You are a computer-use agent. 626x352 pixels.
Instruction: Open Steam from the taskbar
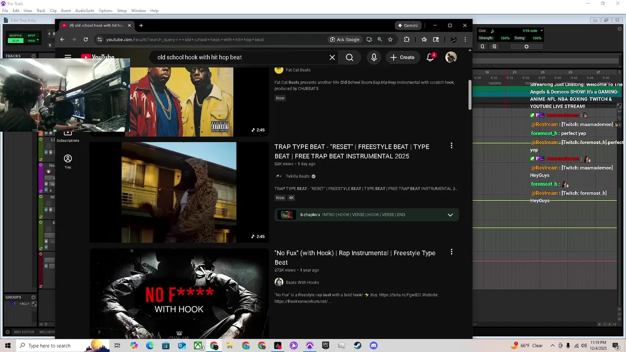point(358,346)
